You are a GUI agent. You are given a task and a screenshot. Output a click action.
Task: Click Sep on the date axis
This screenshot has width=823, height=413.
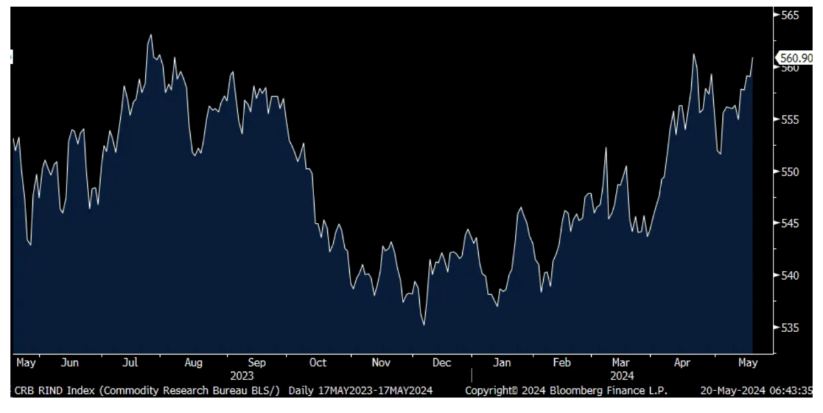click(x=257, y=362)
